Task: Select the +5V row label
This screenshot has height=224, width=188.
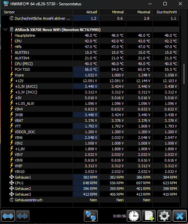Action: [18, 98]
